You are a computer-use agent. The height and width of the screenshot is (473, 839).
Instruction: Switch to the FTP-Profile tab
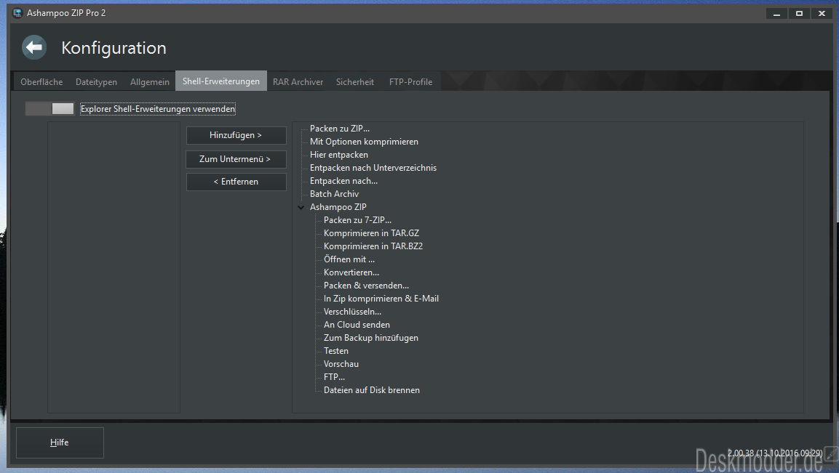click(x=410, y=82)
